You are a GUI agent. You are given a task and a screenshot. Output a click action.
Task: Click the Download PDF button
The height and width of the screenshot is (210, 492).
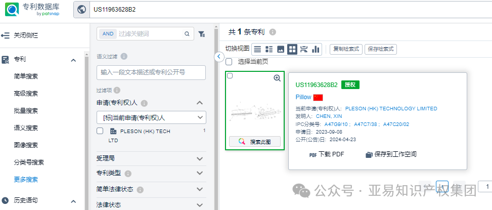[x=327, y=154]
